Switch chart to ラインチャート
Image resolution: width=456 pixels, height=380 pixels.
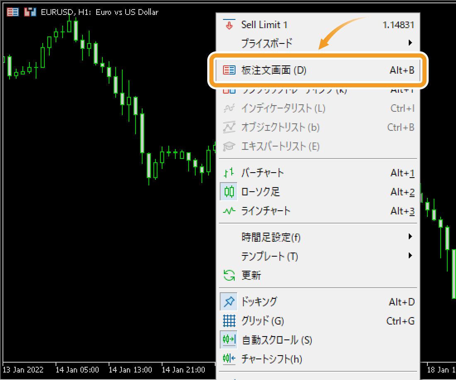[318, 211]
